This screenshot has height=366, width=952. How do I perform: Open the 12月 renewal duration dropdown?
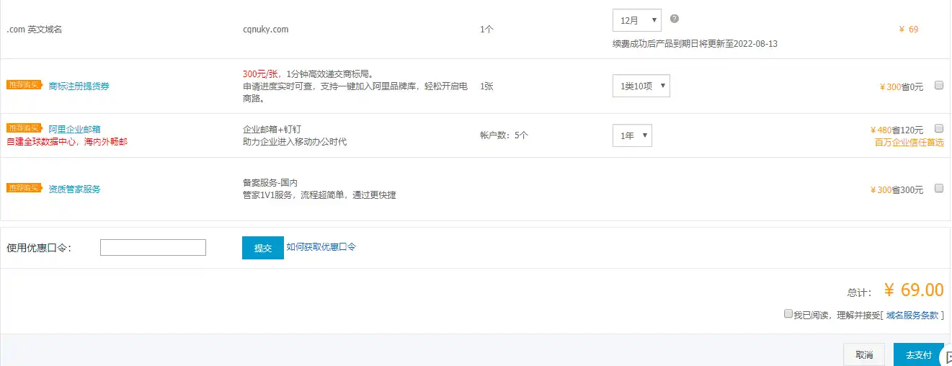tap(636, 20)
